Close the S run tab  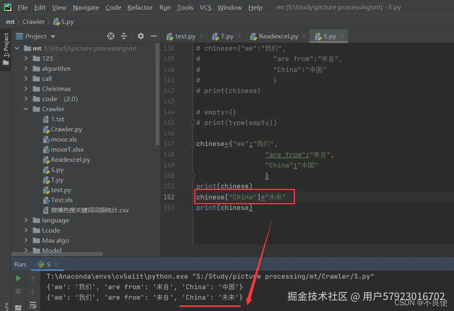click(x=56, y=264)
